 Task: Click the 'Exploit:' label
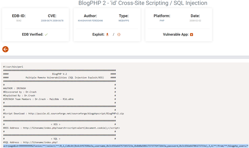(x=98, y=34)
